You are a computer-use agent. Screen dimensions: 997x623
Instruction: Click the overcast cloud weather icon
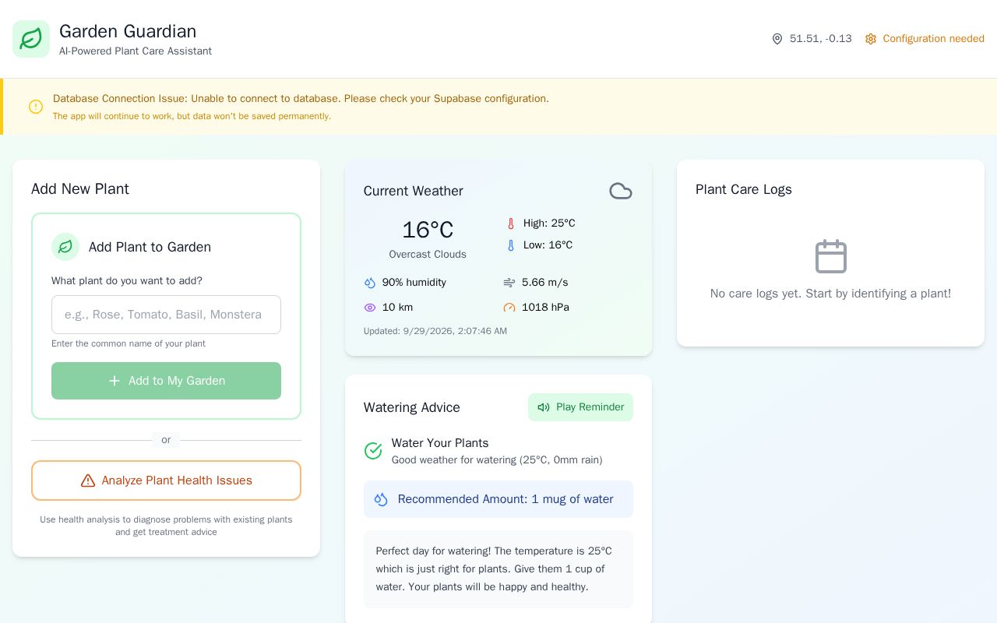pos(621,191)
